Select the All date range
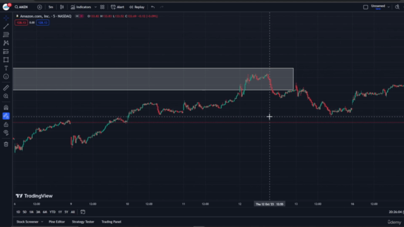This screenshot has width=404, height=227. pyautogui.click(x=73, y=212)
